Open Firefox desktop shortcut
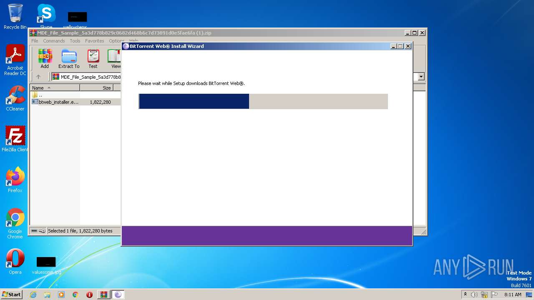Viewport: 534px width, 300px height. tap(15, 180)
